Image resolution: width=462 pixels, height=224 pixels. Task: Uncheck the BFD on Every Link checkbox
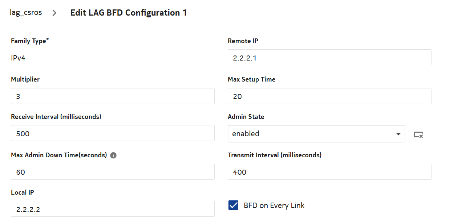click(x=233, y=206)
